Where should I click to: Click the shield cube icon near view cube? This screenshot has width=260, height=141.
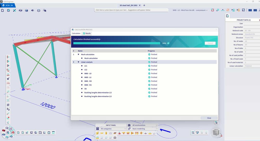[197, 132]
